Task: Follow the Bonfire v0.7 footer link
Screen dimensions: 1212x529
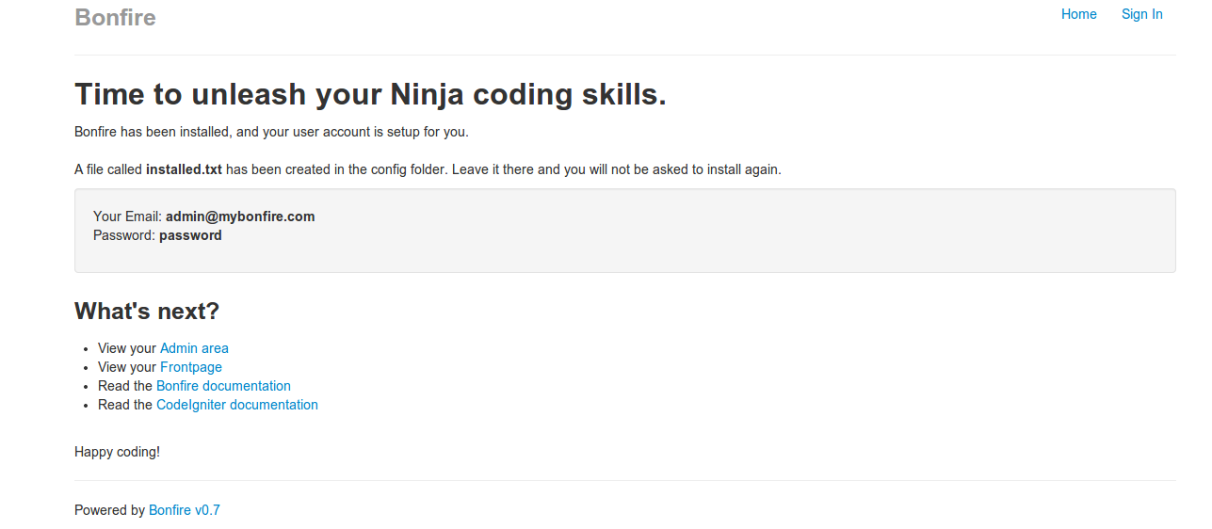Action: click(x=185, y=510)
